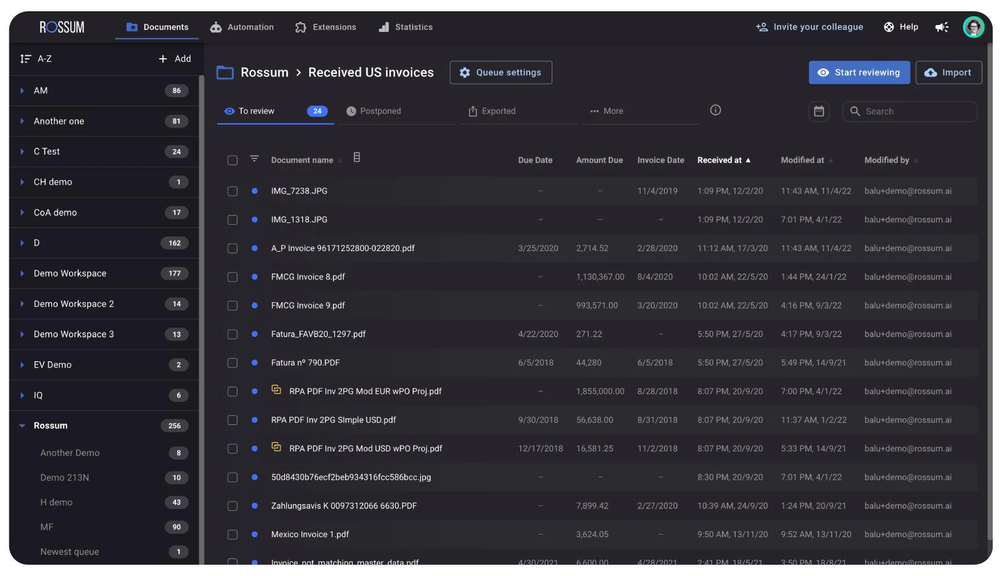Click the Statistics bar chart icon

(x=384, y=27)
